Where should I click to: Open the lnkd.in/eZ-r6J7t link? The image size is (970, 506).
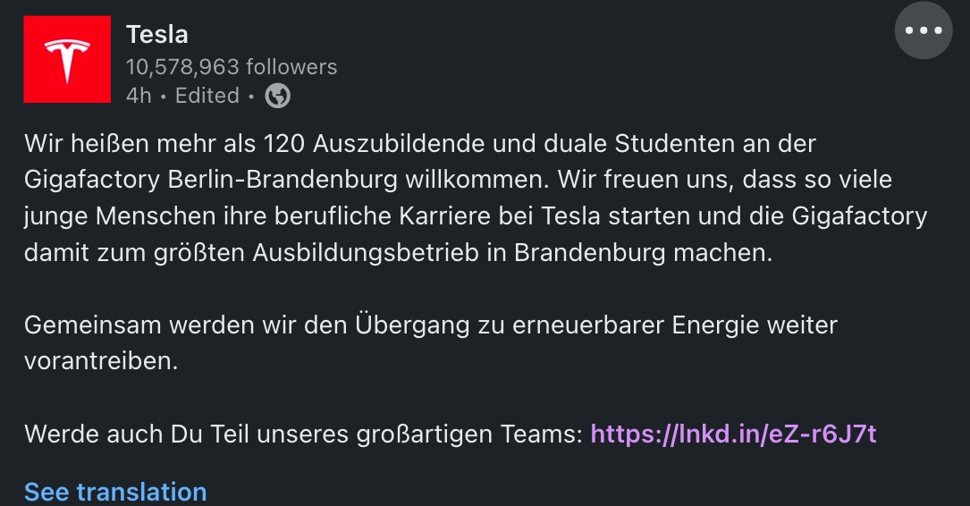point(733,434)
